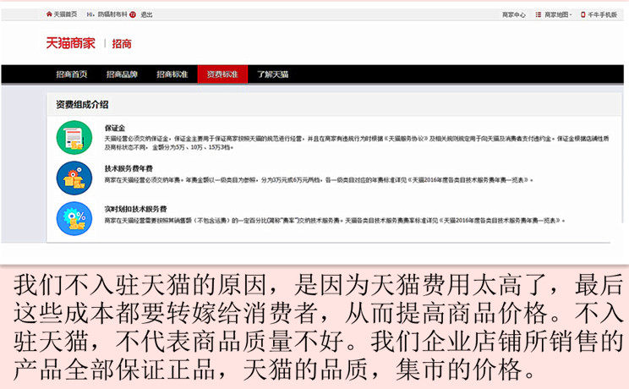
Task: Open the 千牛手机版 link
Action: click(603, 14)
